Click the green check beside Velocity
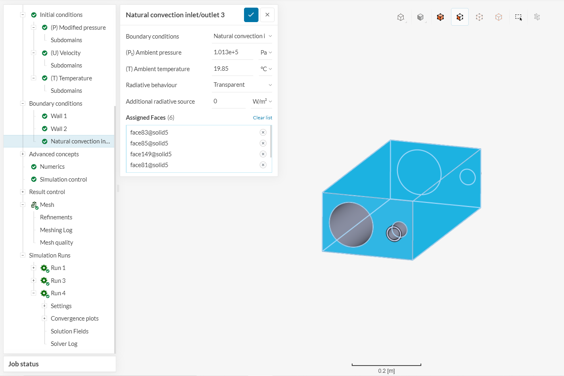 [45, 53]
